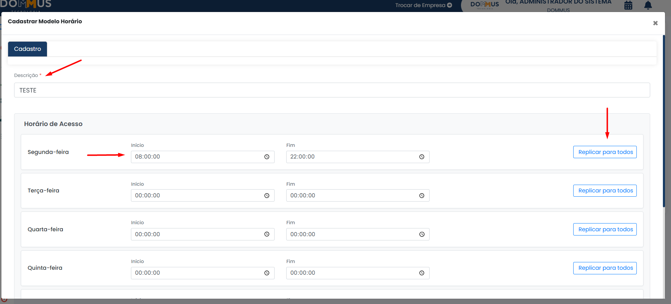Focus the Descrição text field
The width and height of the screenshot is (671, 304).
pyautogui.click(x=332, y=90)
